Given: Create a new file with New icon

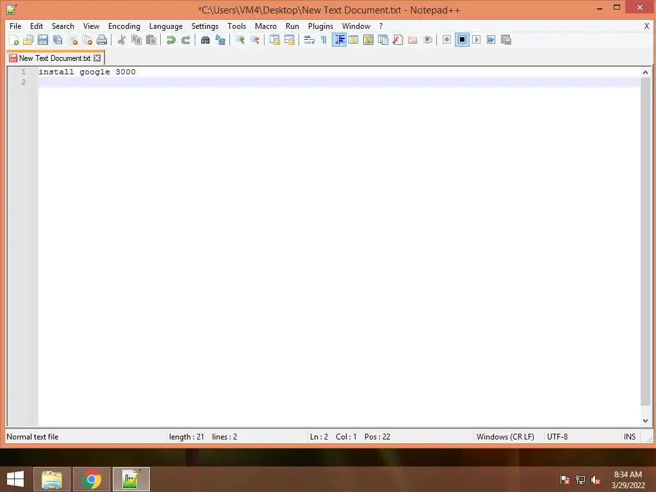Looking at the screenshot, I should pos(13,40).
